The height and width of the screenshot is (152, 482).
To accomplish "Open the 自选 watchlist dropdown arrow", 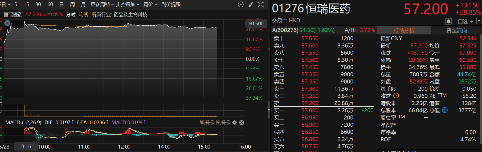I will 479,21.
